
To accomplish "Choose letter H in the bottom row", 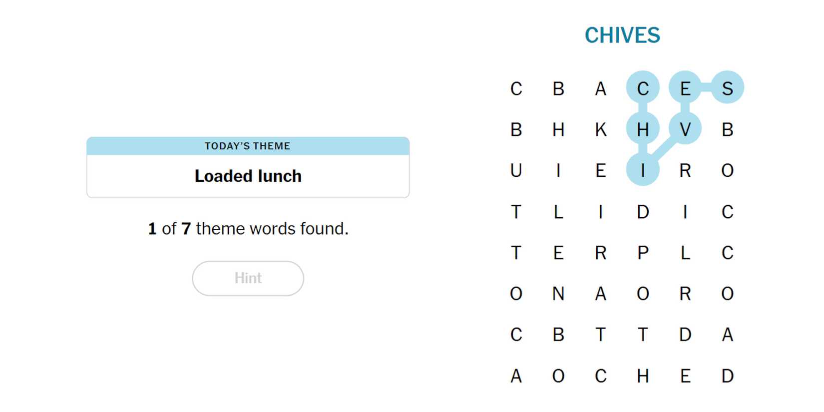I will [643, 376].
